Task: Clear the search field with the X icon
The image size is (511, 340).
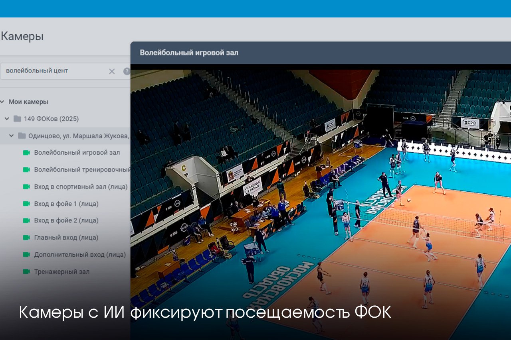Action: pos(112,71)
